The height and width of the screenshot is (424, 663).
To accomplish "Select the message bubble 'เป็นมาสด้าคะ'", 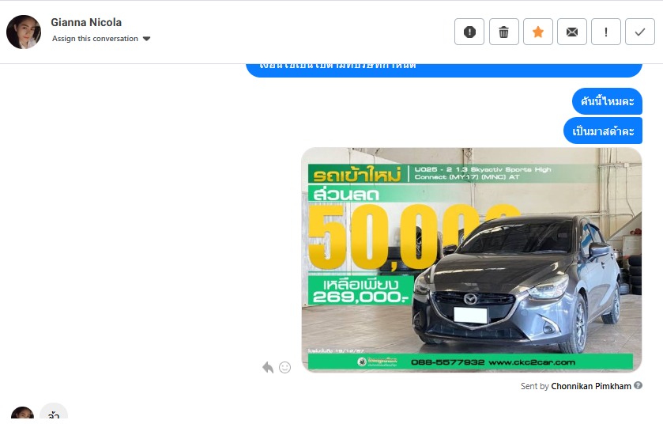I will 603,131.
